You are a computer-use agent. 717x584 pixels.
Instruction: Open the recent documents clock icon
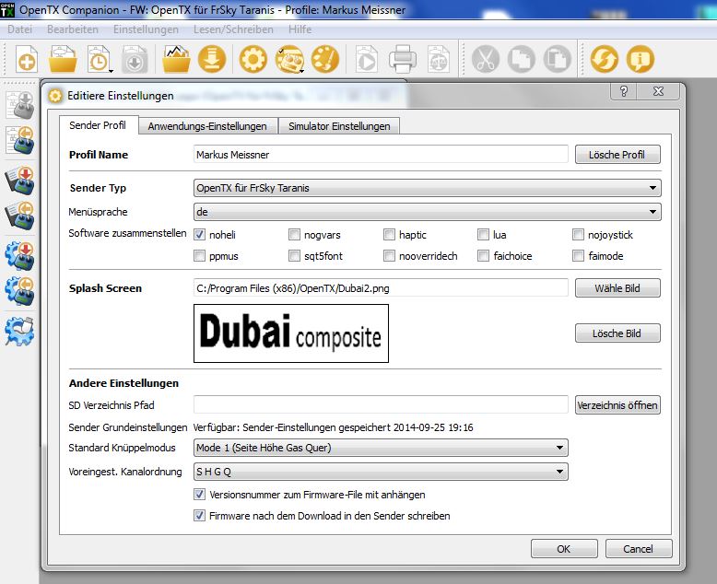coord(100,59)
